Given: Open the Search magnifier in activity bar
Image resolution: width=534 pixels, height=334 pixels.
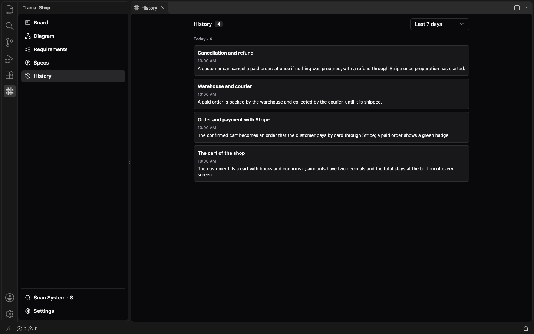Looking at the screenshot, I should tap(10, 26).
